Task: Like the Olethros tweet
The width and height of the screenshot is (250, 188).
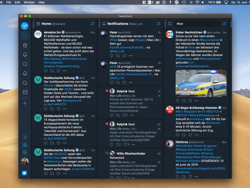Action: point(190,177)
